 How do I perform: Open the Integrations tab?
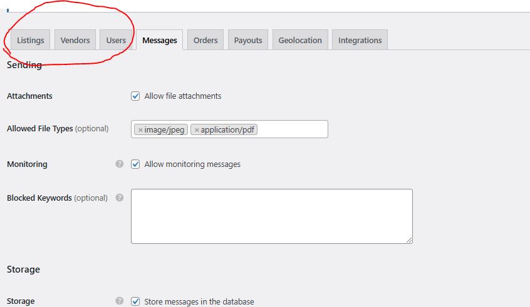tap(360, 40)
